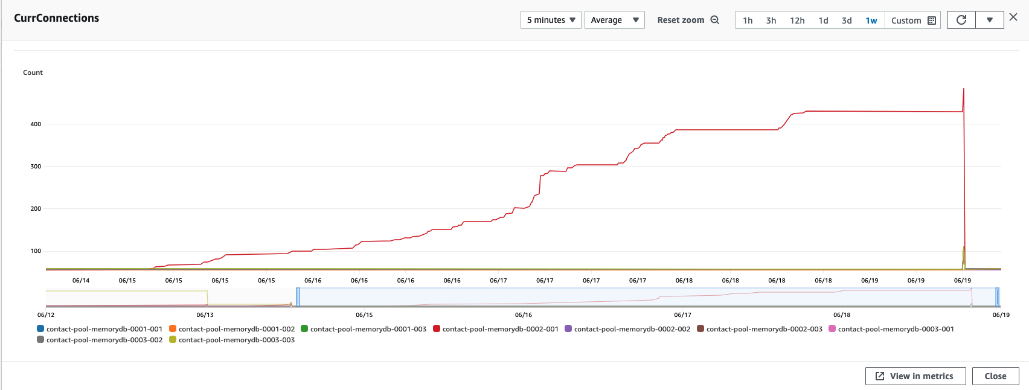Close the CurrConnections panel with X
Screen dimensions: 1029x390
[1014, 18]
